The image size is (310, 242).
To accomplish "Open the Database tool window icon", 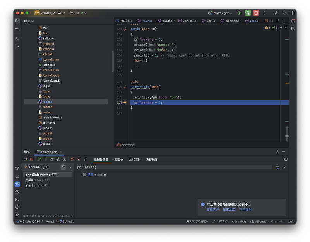I will 293,29.
